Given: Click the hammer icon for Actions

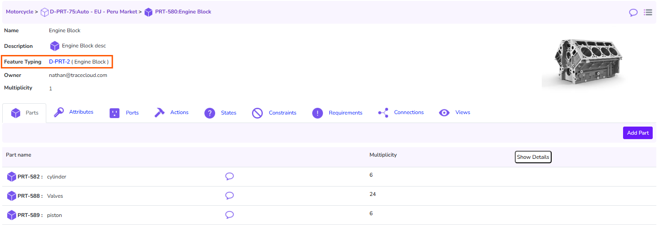Looking at the screenshot, I should [159, 113].
